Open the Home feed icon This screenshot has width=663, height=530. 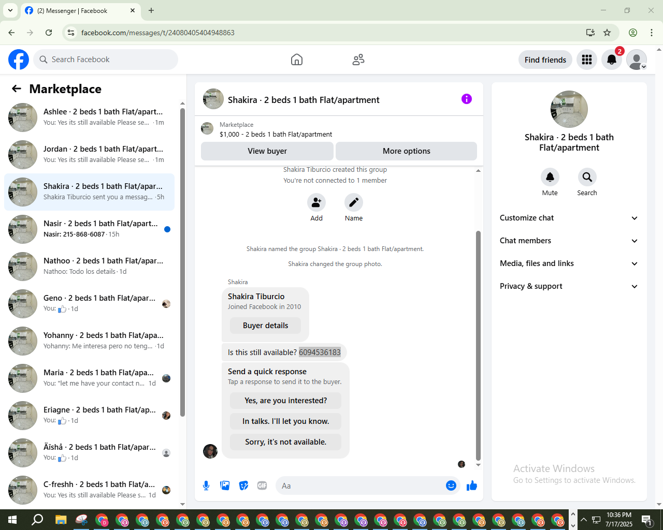click(x=297, y=60)
